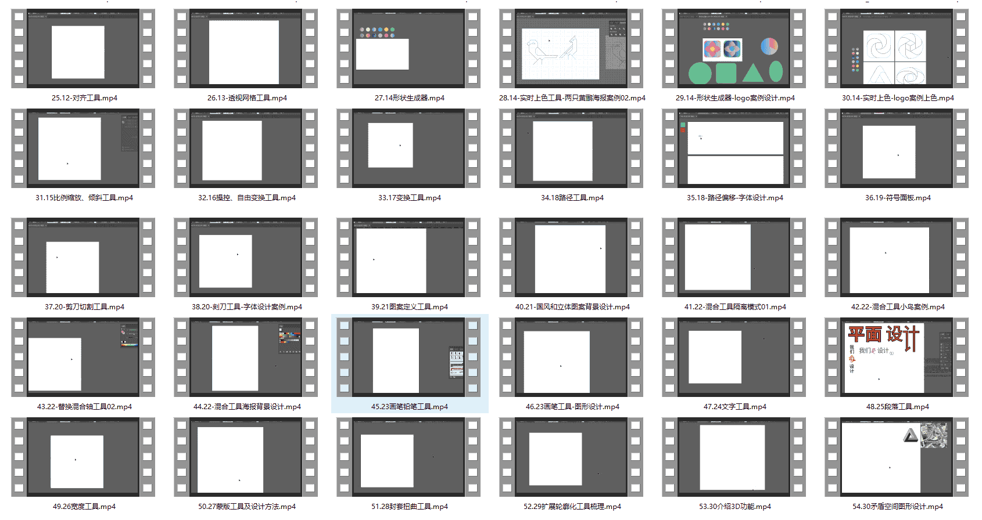
Task: Click 31.15比例缩放、倾斜工具.mp4 thumbnail
Action: tap(83, 149)
